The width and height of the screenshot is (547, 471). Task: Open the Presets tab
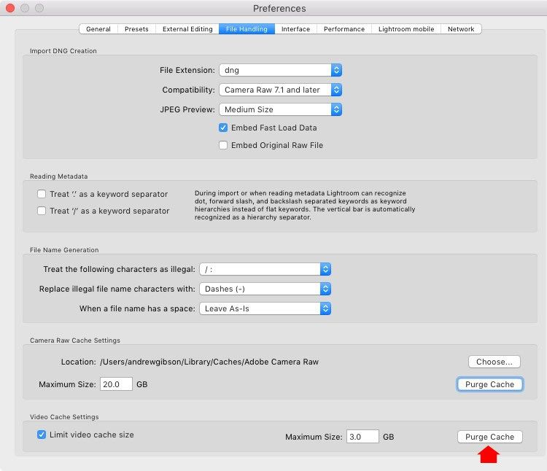(136, 29)
